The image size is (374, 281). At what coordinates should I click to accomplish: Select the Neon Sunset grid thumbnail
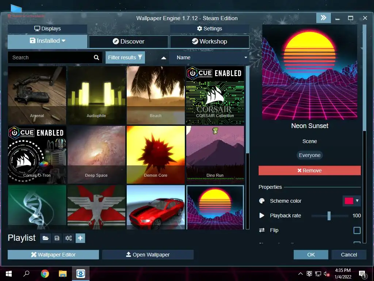(215, 207)
